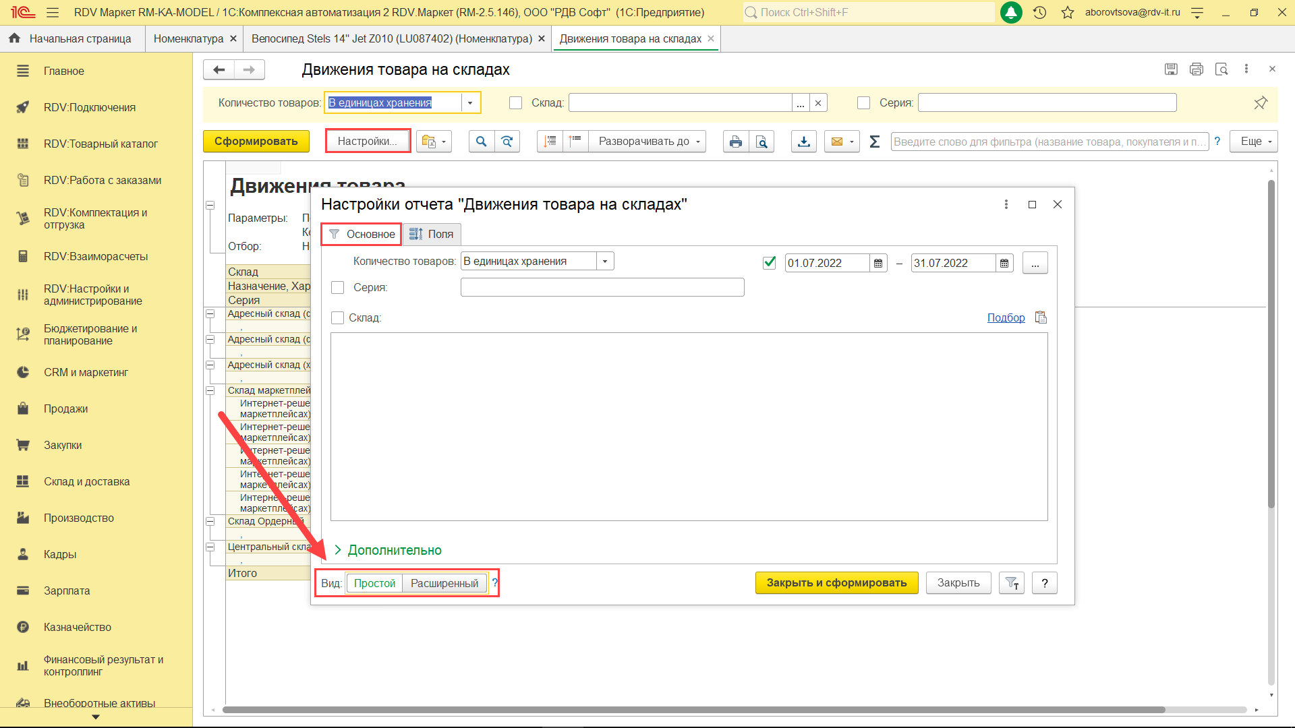Viewport: 1295px width, 728px height.
Task: Click the print preview icon
Action: point(761,142)
